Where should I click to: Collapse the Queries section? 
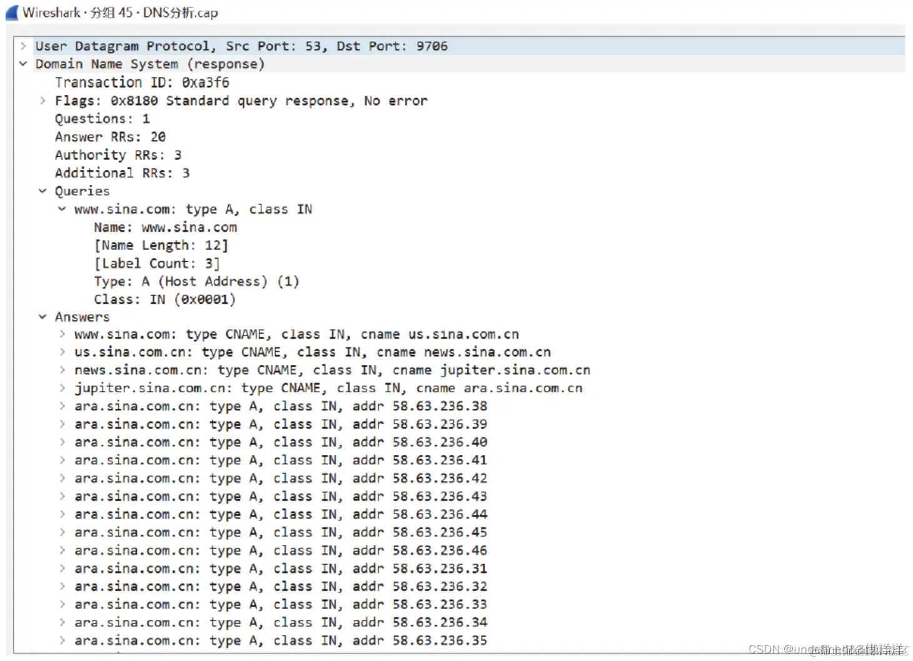coord(43,191)
